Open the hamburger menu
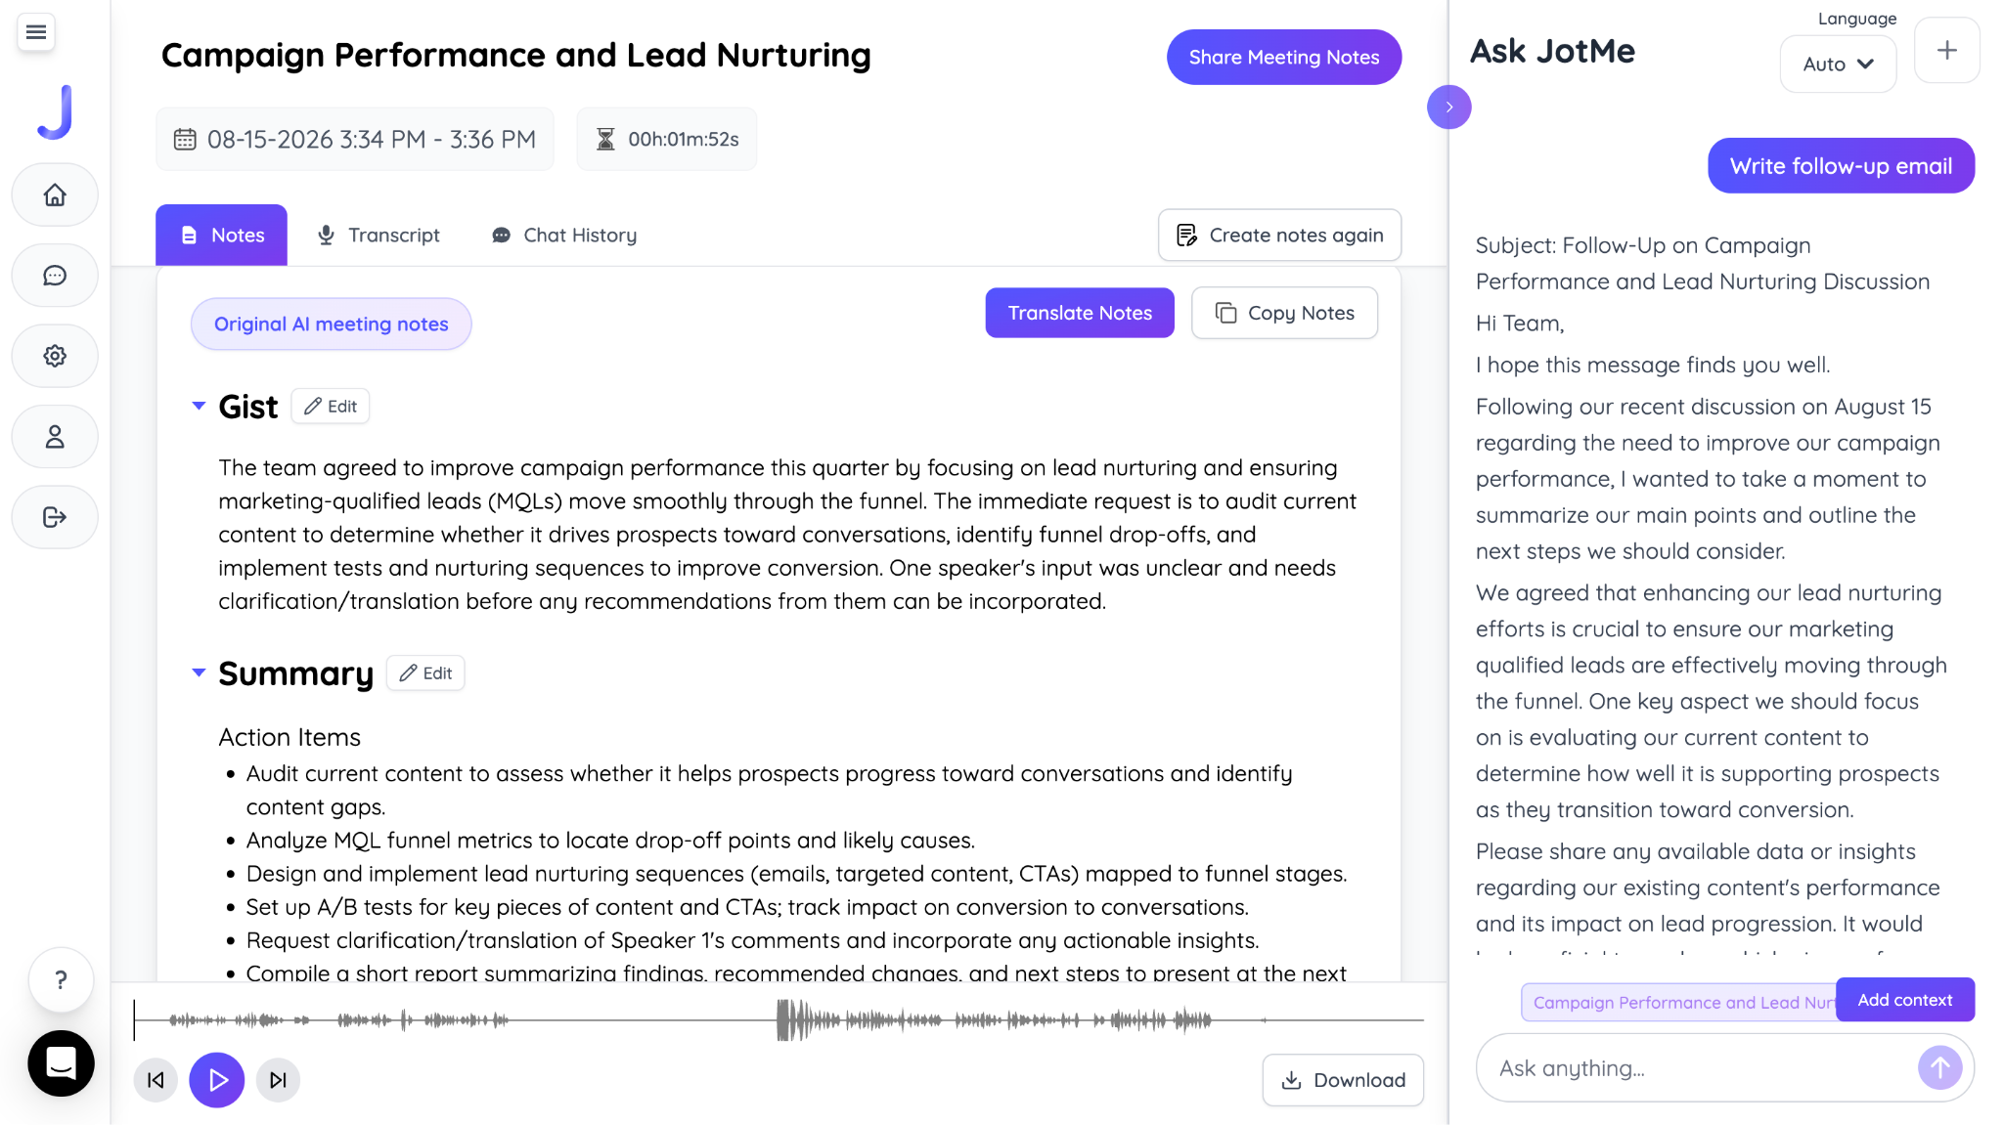 click(x=36, y=32)
